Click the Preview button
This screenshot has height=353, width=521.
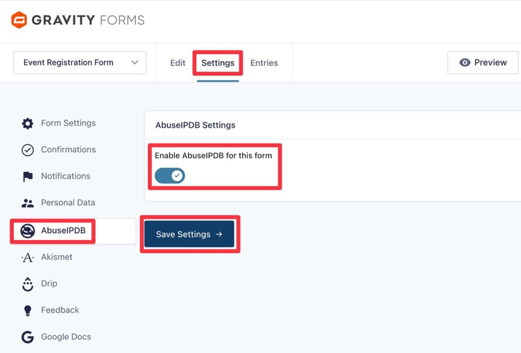[483, 63]
